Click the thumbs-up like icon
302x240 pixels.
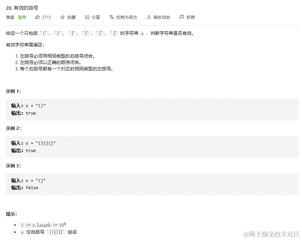tap(37, 17)
